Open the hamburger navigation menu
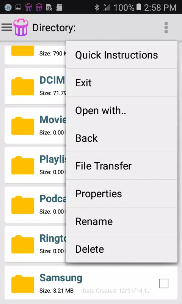 [x=7, y=27]
